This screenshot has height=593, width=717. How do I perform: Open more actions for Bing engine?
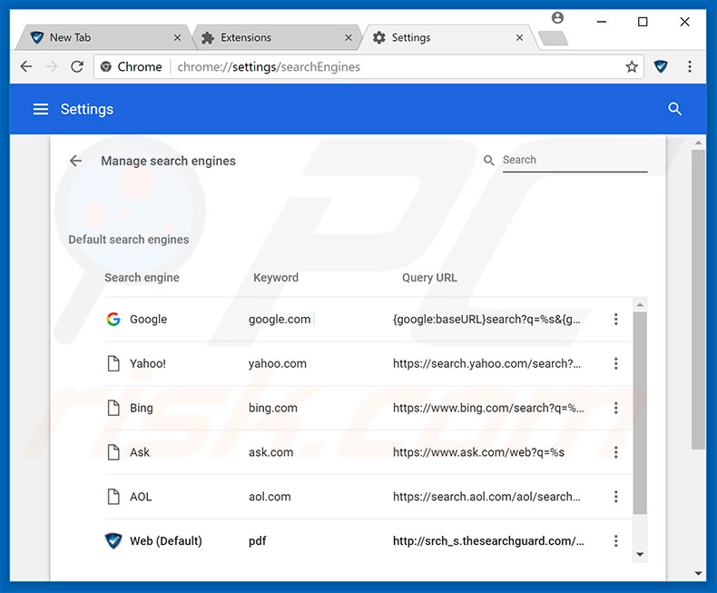(x=616, y=408)
